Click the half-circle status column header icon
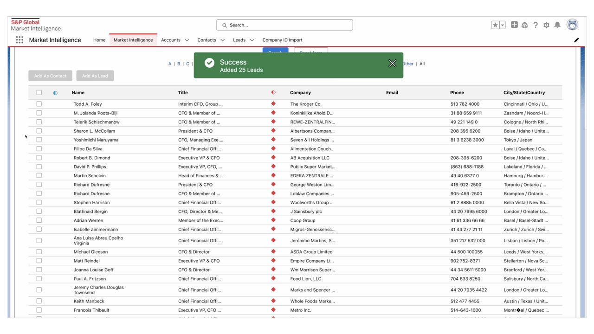The image size is (594, 334). click(x=55, y=93)
